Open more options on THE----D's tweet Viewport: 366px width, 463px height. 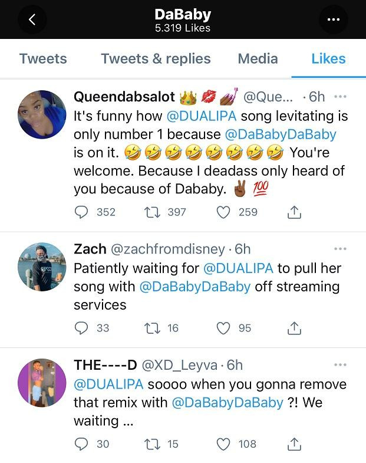point(340,365)
